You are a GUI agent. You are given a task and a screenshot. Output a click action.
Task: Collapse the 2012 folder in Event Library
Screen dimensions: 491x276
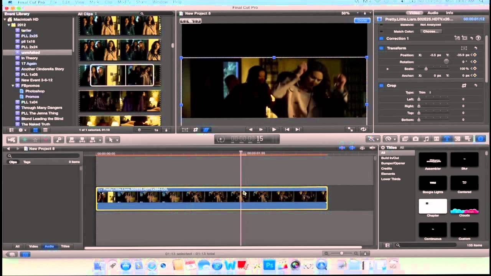click(9, 25)
